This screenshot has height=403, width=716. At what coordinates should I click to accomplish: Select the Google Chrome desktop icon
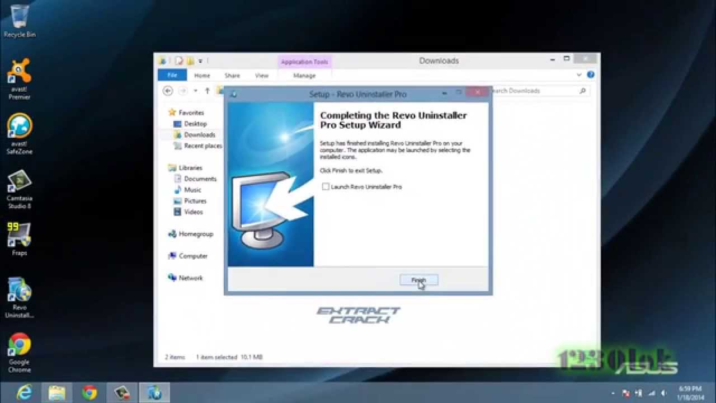[x=20, y=353]
